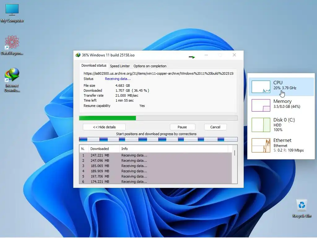Select connection row with 174.221 MB

pyautogui.click(x=156, y=182)
